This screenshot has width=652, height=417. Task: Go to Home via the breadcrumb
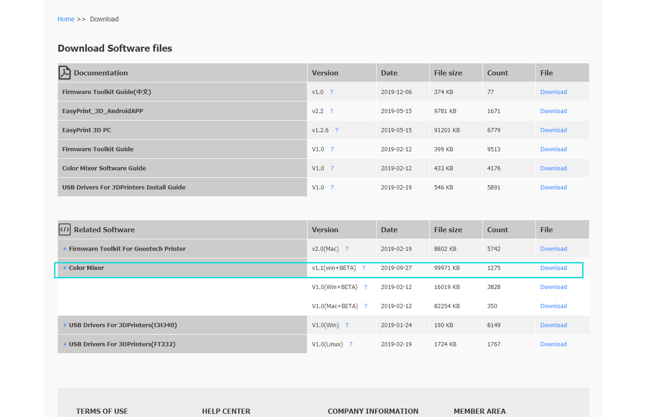(66, 19)
